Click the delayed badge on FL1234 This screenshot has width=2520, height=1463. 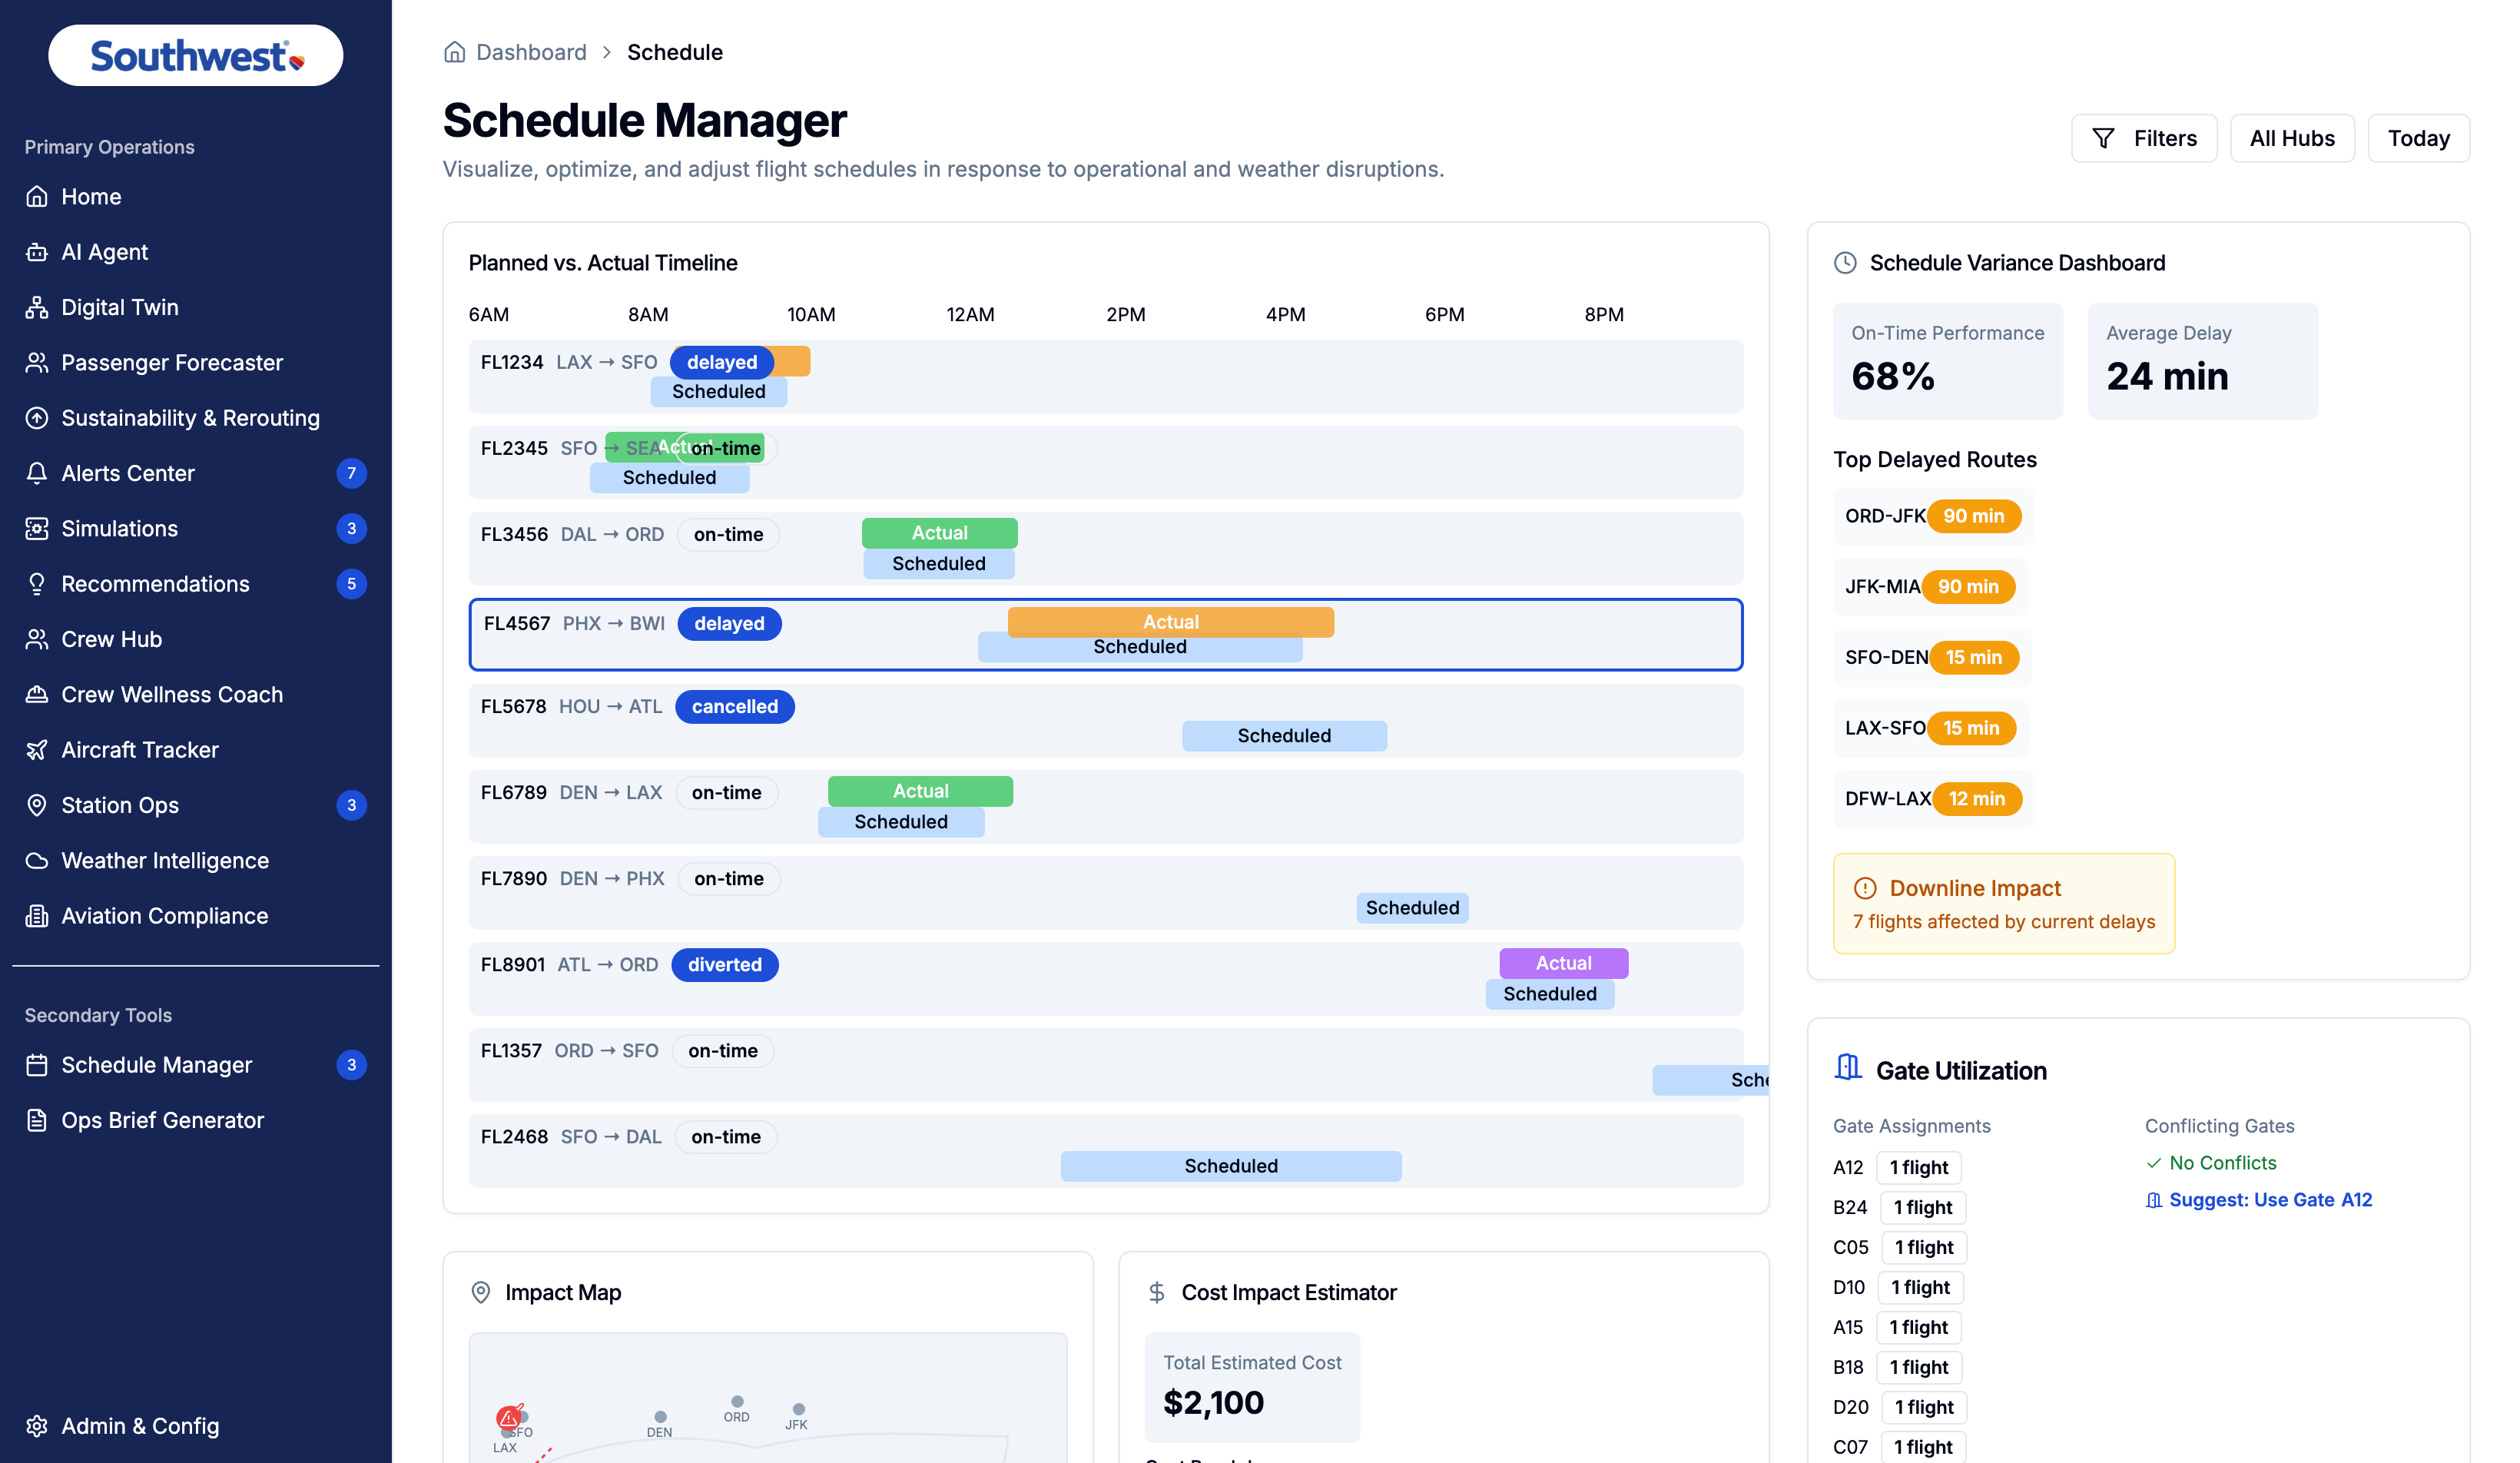[722, 363]
